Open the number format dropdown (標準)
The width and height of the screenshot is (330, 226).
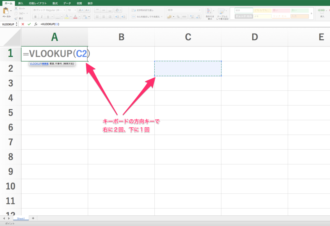pyautogui.click(x=184, y=10)
